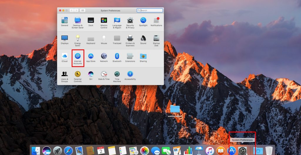Launch Keynote from the Dock

pos(199,151)
